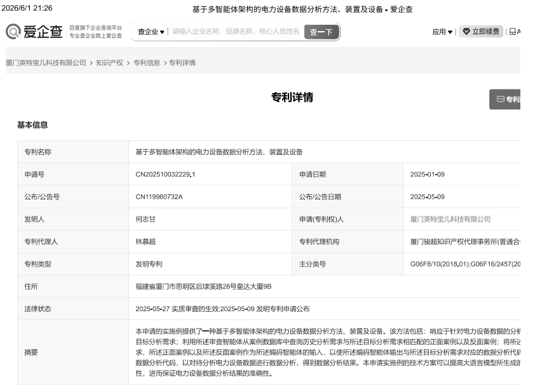Click the 专利代理人 label cell
Viewport: 535px width, 388px height.
pos(73,242)
